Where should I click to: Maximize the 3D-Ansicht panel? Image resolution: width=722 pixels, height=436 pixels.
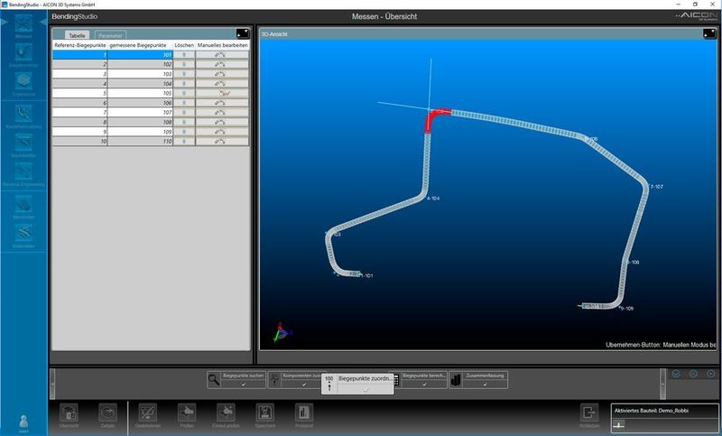pyautogui.click(x=709, y=33)
